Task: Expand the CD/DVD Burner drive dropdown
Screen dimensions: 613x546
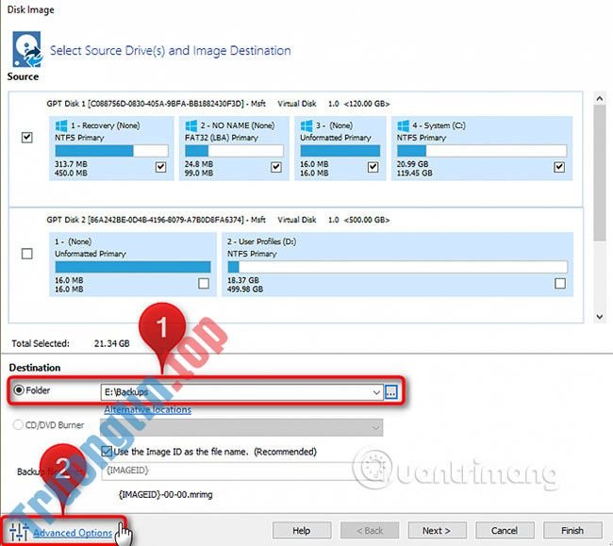Action: coord(375,427)
